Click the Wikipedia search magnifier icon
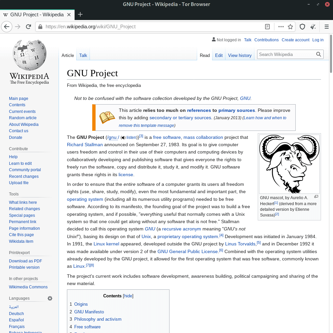Screen dimensions: 333x333 [319, 54]
